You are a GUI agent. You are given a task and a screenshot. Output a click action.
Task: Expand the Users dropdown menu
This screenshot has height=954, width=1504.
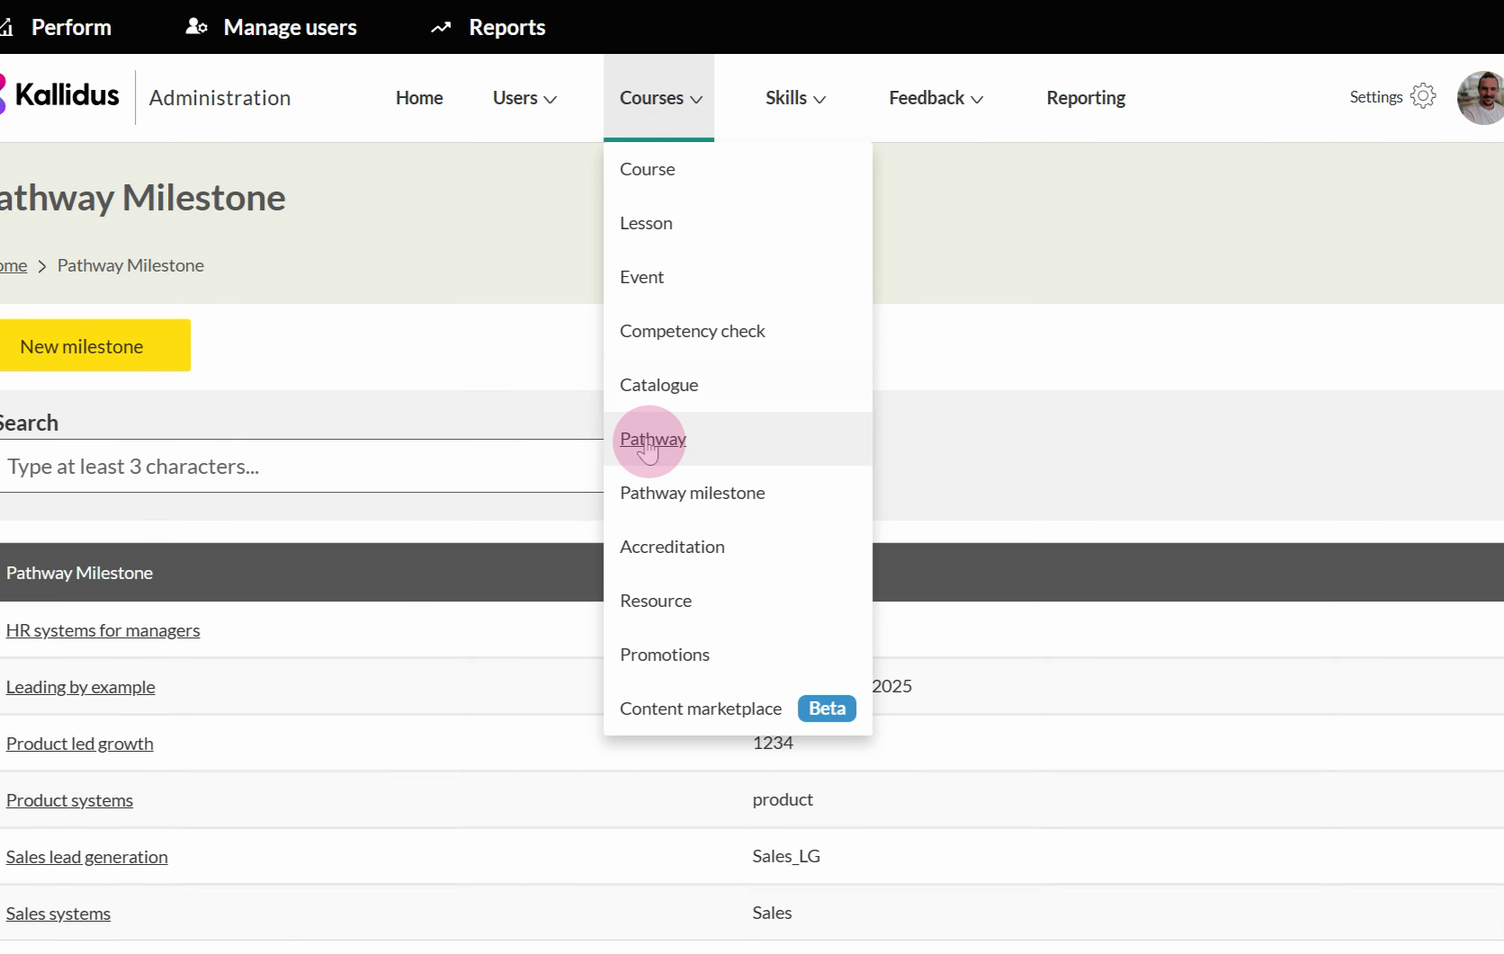point(524,98)
